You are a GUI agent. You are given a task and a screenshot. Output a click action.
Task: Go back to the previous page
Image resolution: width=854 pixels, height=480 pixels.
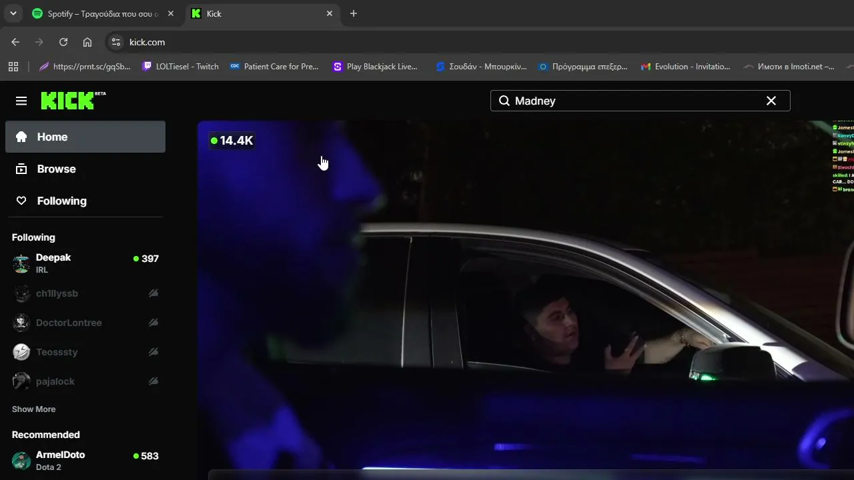coord(15,42)
